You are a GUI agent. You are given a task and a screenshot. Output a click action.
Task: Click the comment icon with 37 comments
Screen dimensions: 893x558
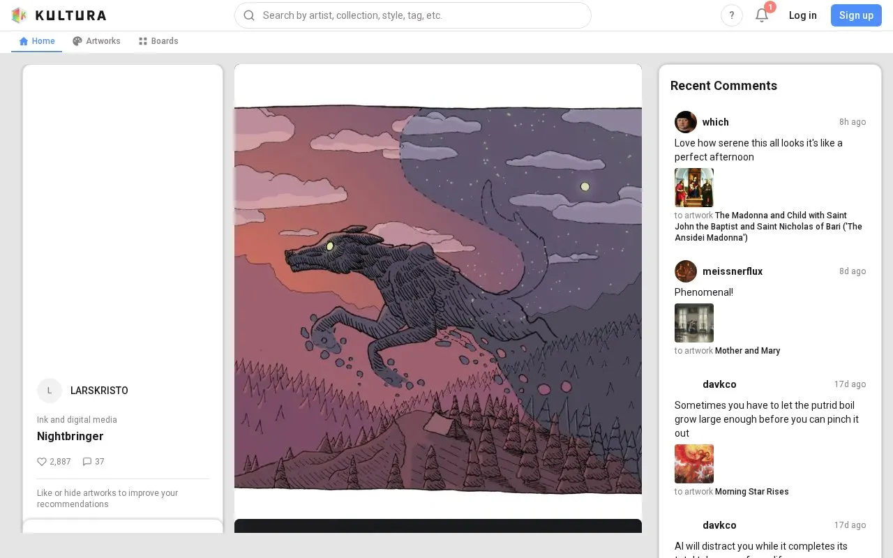pyautogui.click(x=87, y=462)
